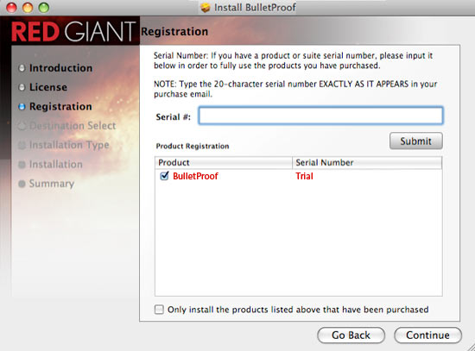475x351 pixels.
Task: Uncheck the BulletProof product checkbox
Action: 164,176
